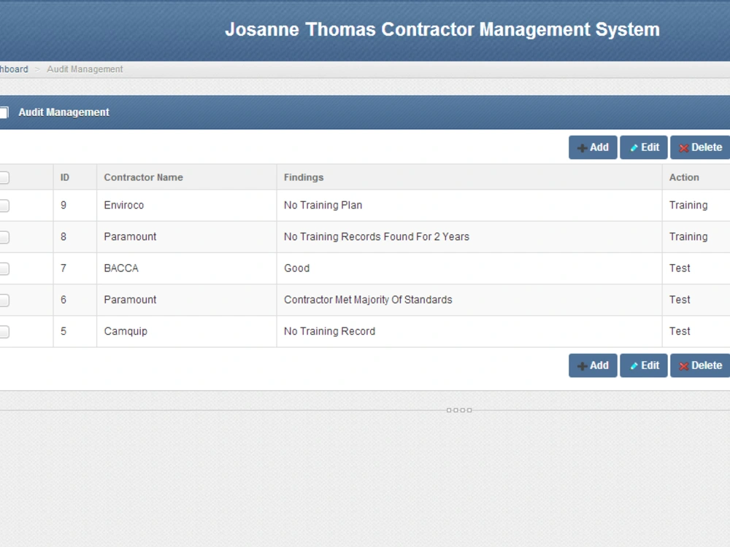Click the contractor name 'Camquip'

click(x=126, y=332)
